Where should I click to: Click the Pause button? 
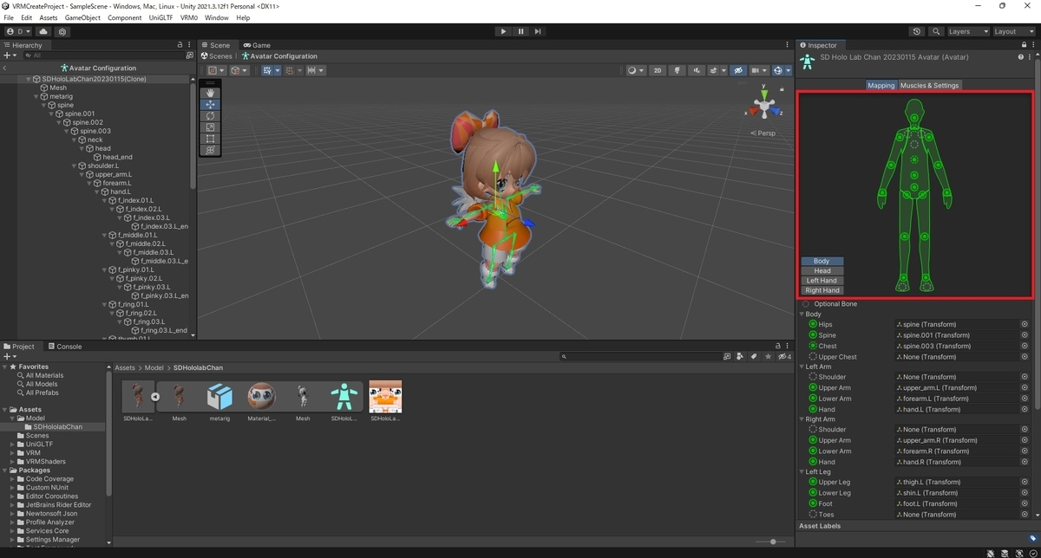coord(520,31)
